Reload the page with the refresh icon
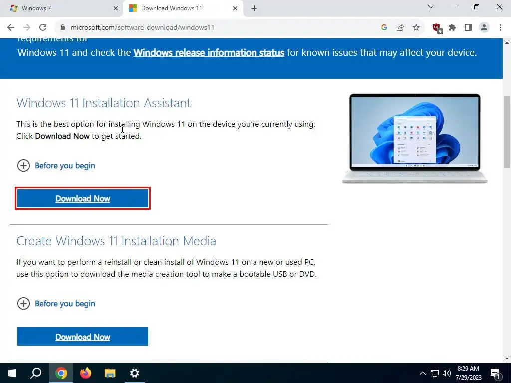The image size is (511, 383). pyautogui.click(x=43, y=27)
